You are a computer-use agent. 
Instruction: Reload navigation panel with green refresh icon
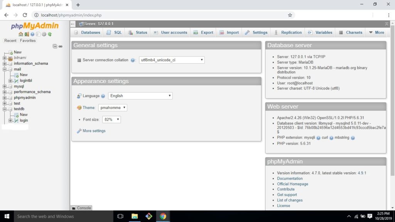(50, 34)
